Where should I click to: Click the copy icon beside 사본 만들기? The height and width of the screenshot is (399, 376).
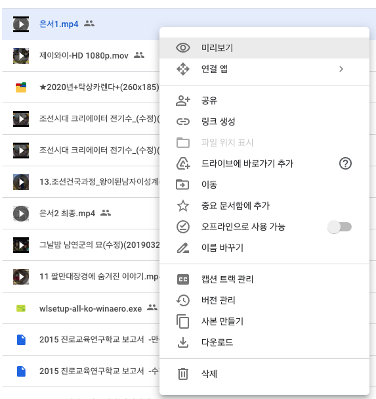coord(182,321)
